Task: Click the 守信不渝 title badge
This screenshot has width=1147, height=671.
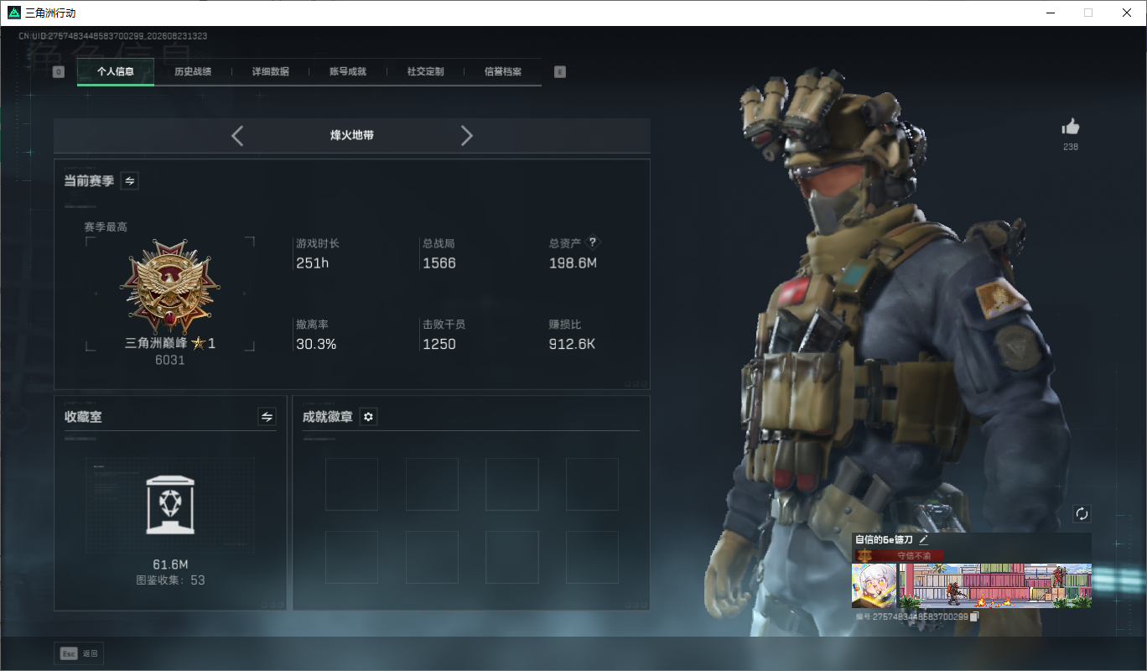Action: (898, 555)
